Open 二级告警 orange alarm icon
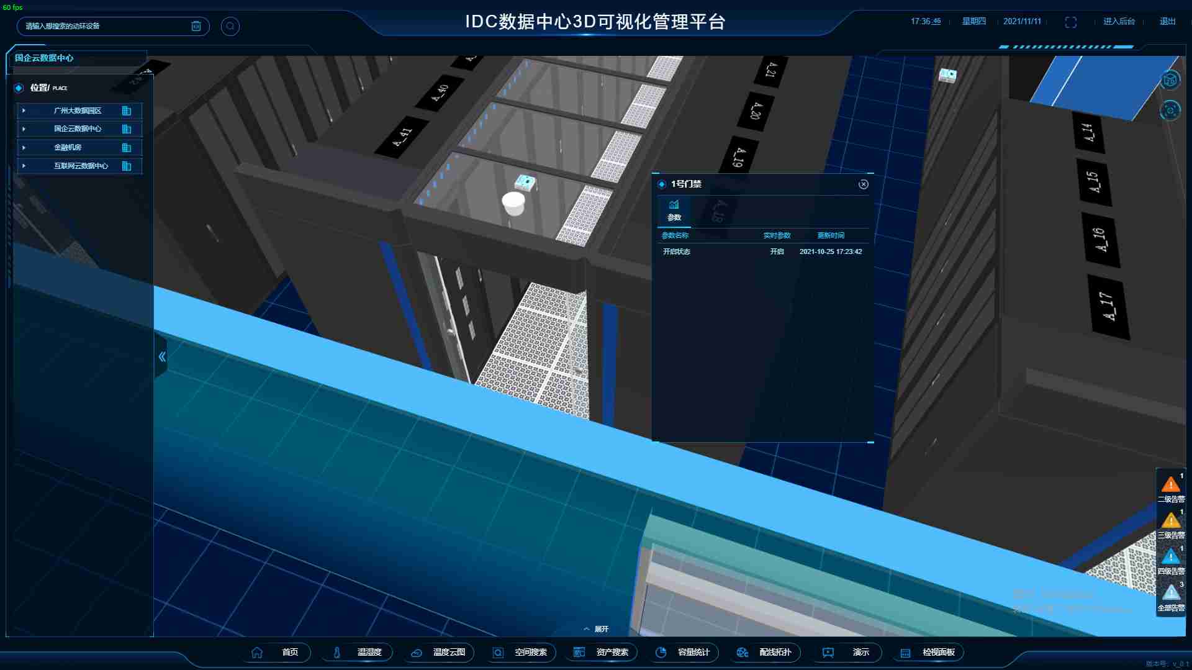Image resolution: width=1192 pixels, height=670 pixels. click(x=1171, y=484)
